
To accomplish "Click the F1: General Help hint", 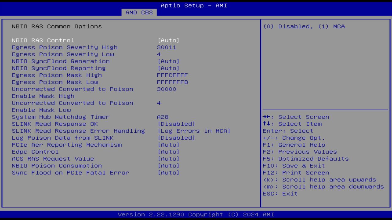I will [x=294, y=145].
